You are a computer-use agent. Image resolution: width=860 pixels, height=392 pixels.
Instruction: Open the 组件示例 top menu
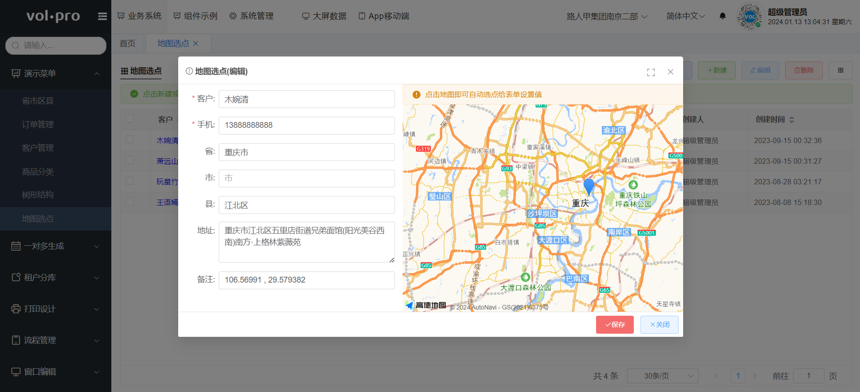[195, 16]
